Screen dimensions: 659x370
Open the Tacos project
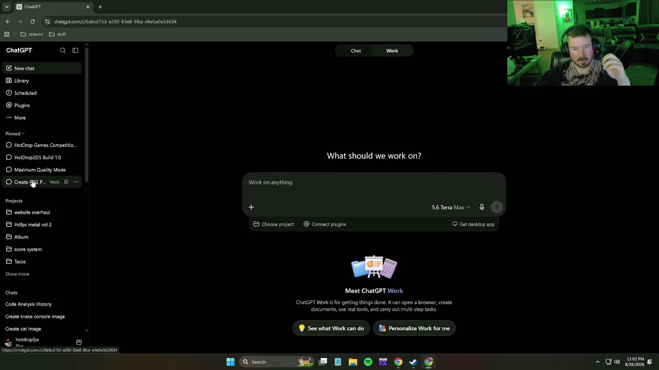pos(41,262)
